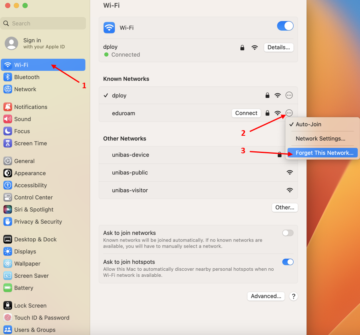Image resolution: width=360 pixels, height=335 pixels.
Task: Toggle Auto-Join in the context menu
Action: [x=308, y=124]
